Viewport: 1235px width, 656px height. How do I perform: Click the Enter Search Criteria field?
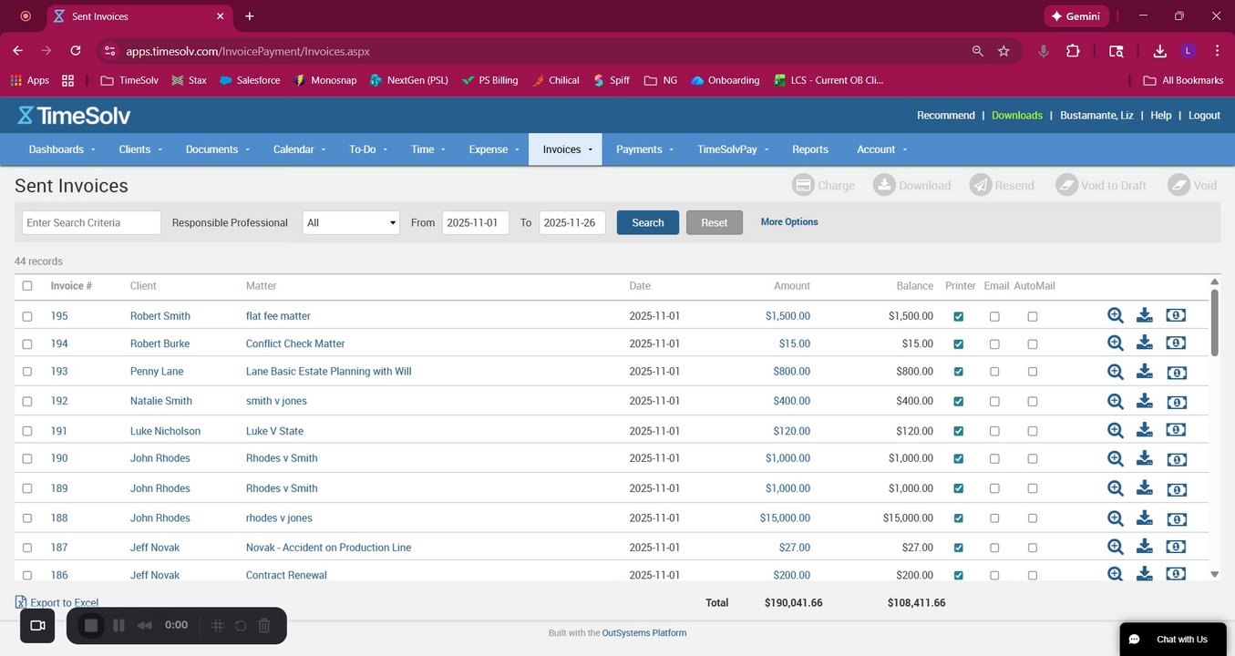(91, 222)
